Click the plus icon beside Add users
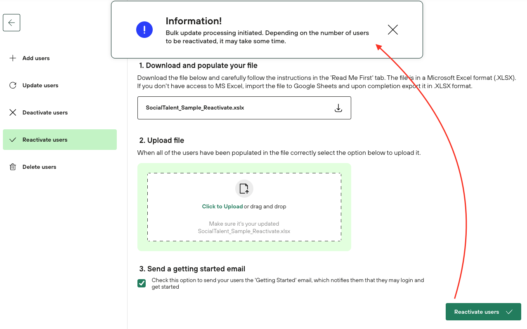Image resolution: width=527 pixels, height=329 pixels. (x=13, y=58)
